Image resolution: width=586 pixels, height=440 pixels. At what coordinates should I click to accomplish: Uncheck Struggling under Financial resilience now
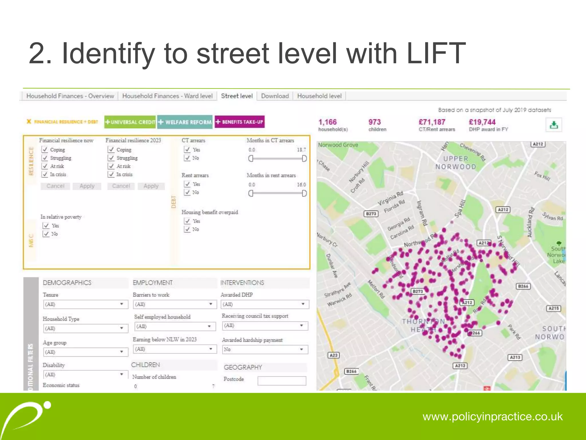[x=45, y=158]
